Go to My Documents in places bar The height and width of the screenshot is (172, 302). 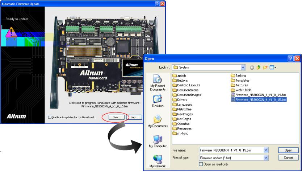click(x=158, y=121)
